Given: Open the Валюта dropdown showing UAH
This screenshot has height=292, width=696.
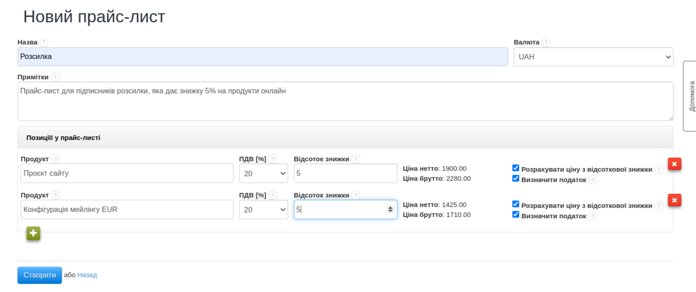Looking at the screenshot, I should tap(593, 57).
